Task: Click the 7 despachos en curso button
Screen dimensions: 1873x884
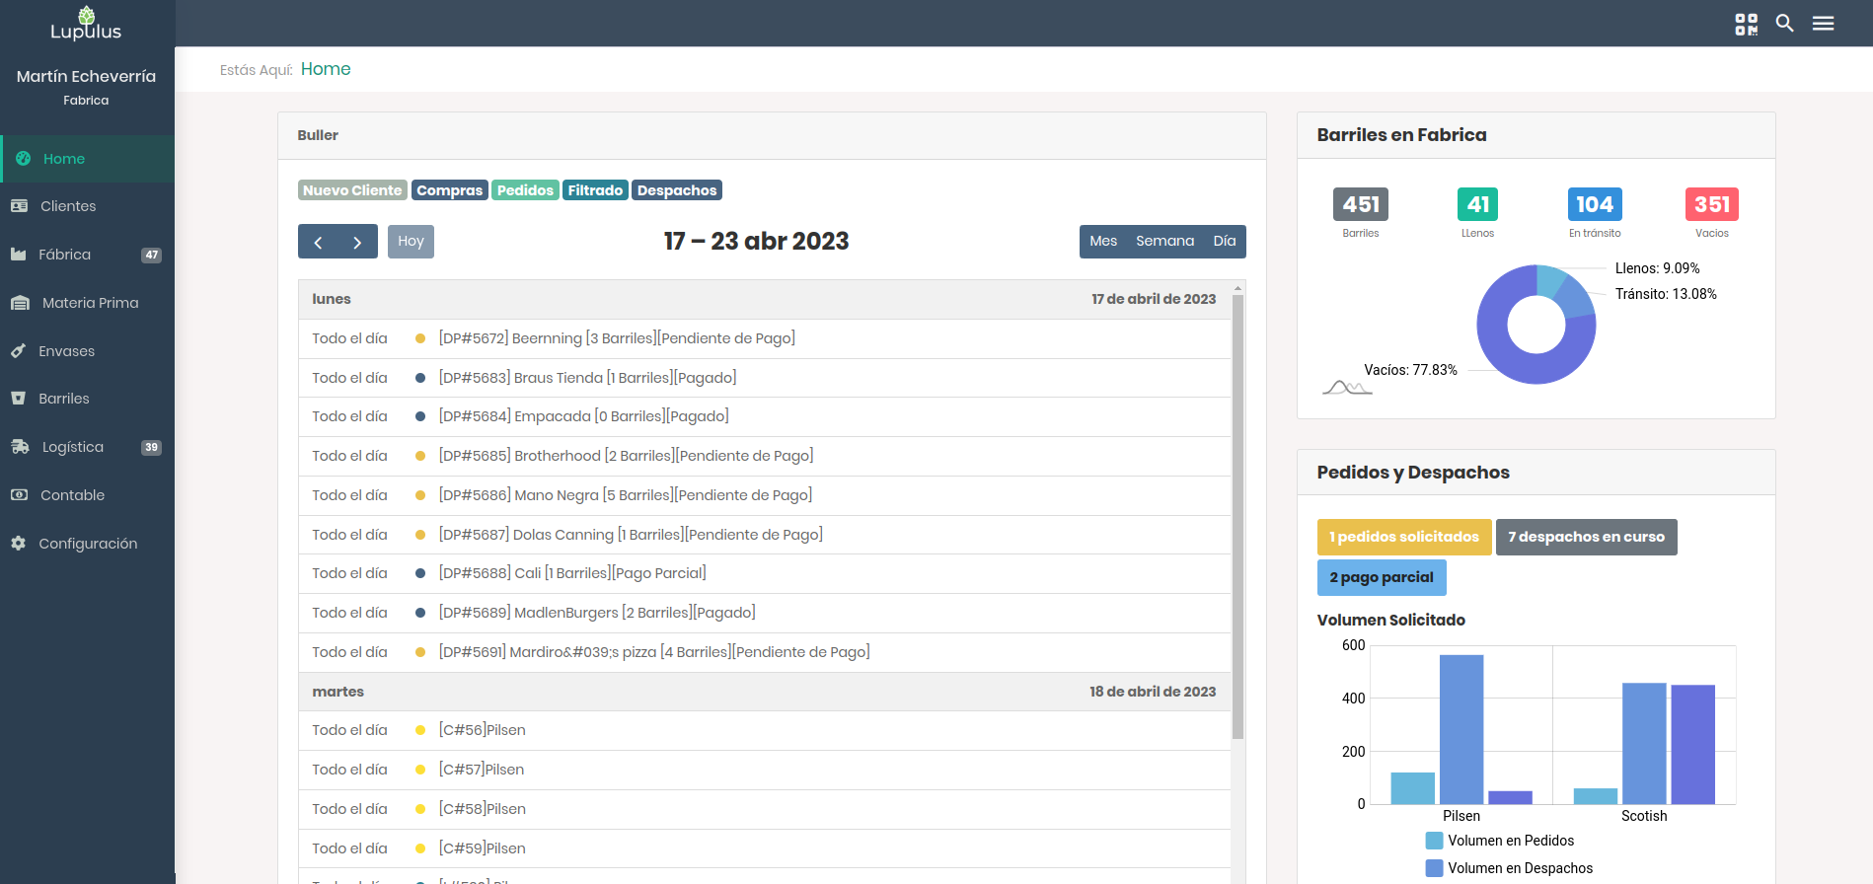Action: point(1585,538)
